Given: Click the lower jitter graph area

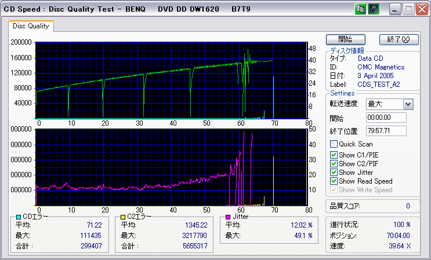Looking at the screenshot, I should (171, 167).
